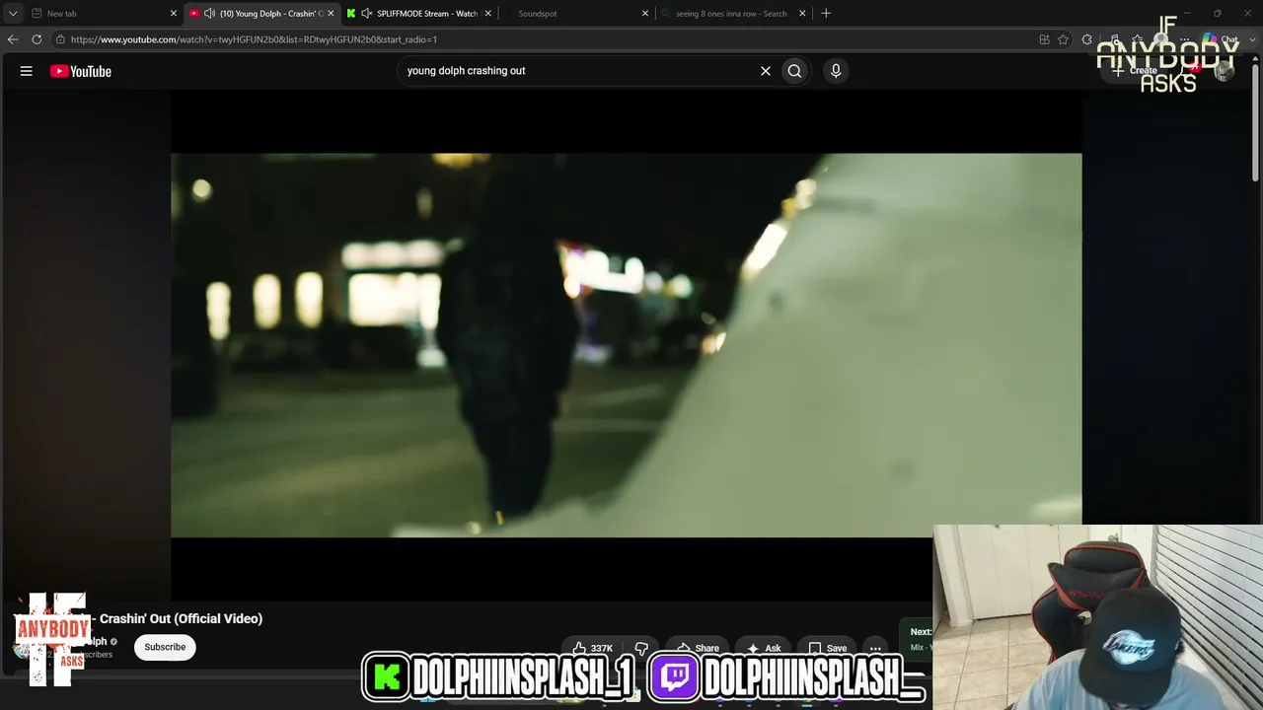Image resolution: width=1263 pixels, height=710 pixels.
Task: Open more actions three-dot menu
Action: (875, 648)
